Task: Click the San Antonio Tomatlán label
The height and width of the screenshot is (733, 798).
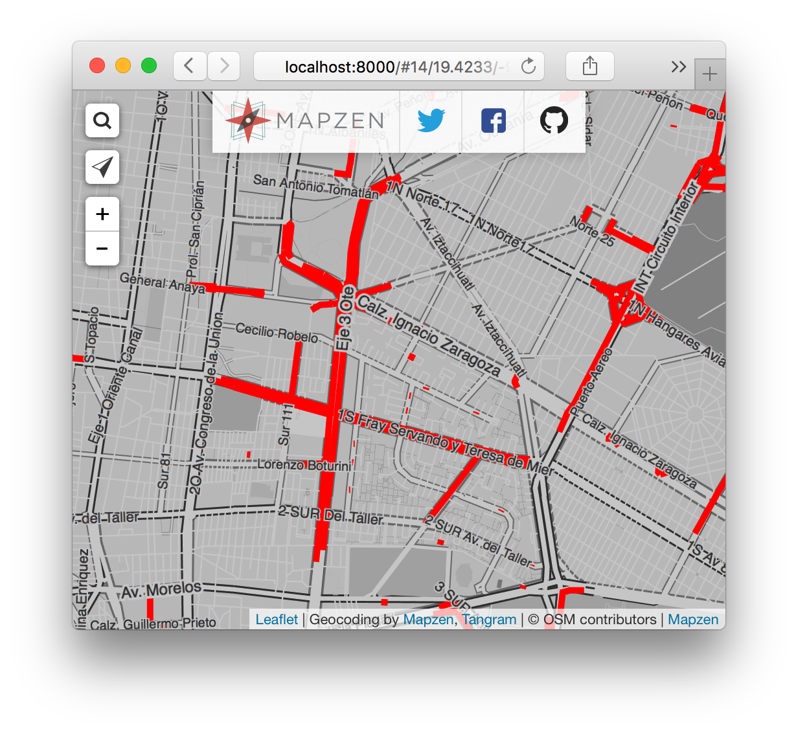Action: 315,186
